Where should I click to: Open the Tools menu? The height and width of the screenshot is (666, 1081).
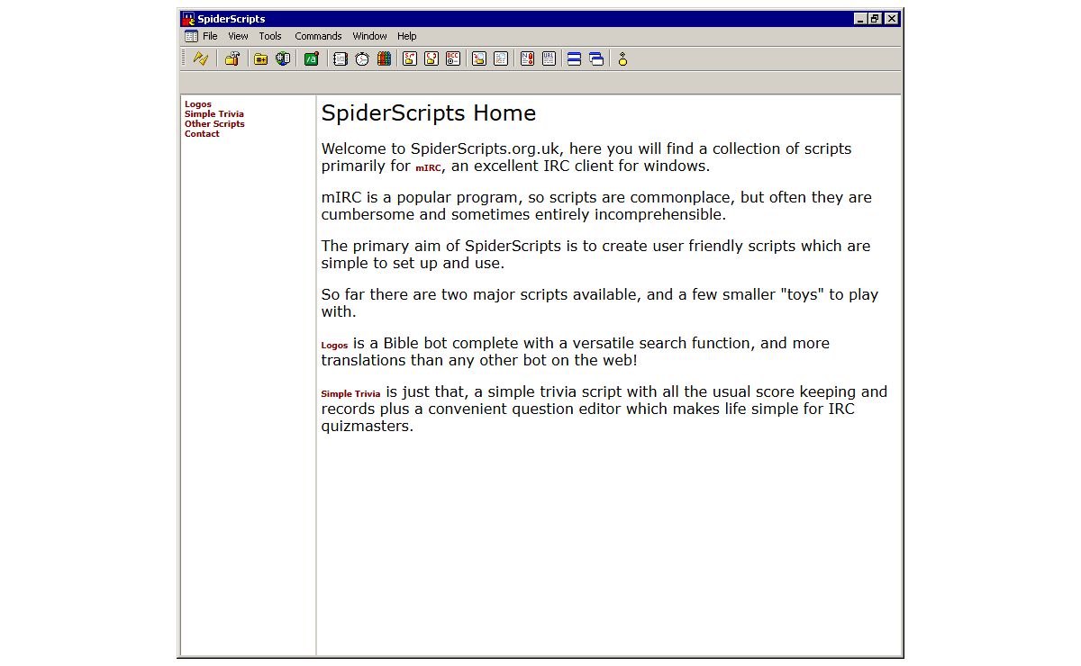(270, 36)
